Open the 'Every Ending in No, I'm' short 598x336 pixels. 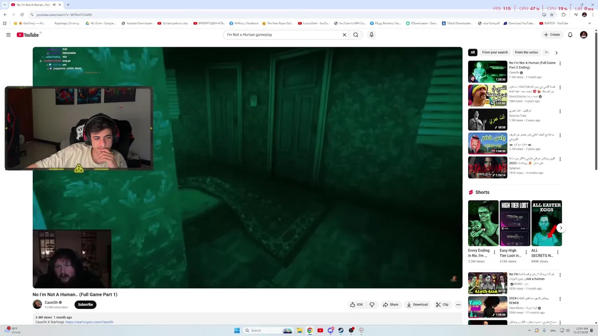[483, 223]
